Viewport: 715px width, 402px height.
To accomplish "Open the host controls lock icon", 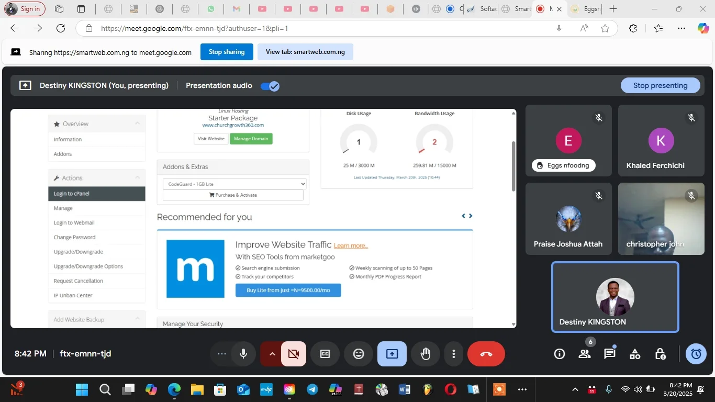I will 661,354.
